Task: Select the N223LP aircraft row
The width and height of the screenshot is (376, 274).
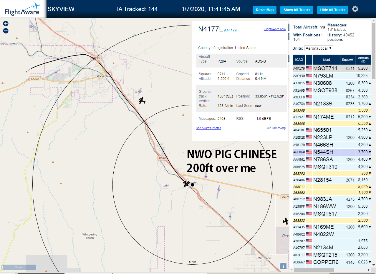Action: (x=332, y=137)
